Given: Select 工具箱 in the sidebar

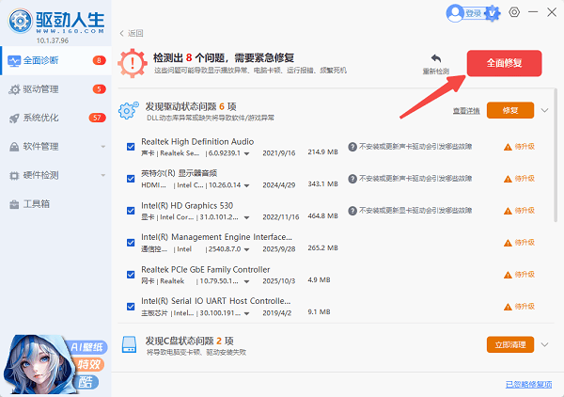Looking at the screenshot, I should pos(56,204).
